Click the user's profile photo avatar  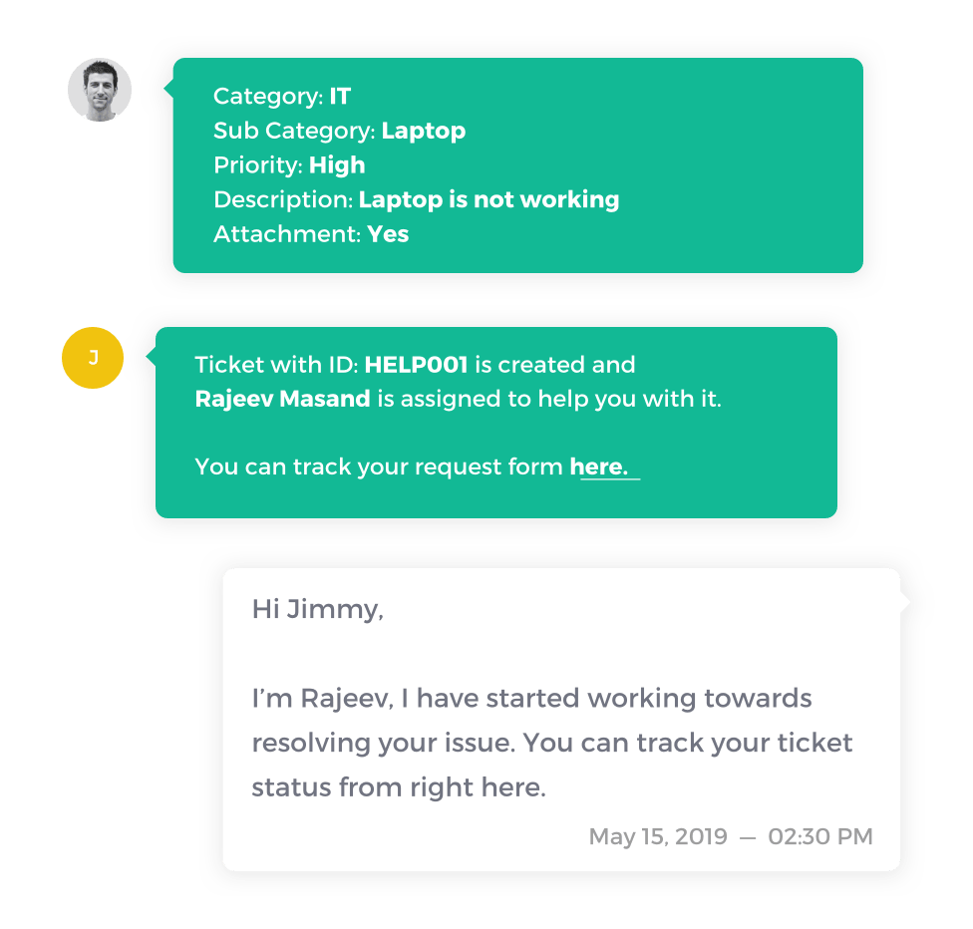tap(100, 90)
